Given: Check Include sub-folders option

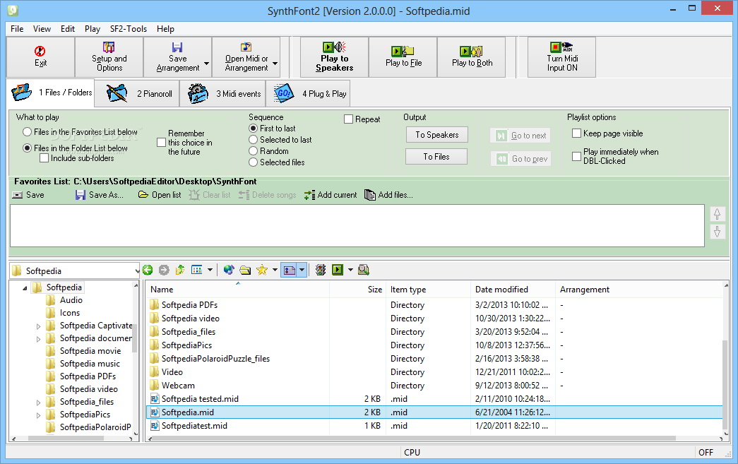Looking at the screenshot, I should [x=44, y=158].
